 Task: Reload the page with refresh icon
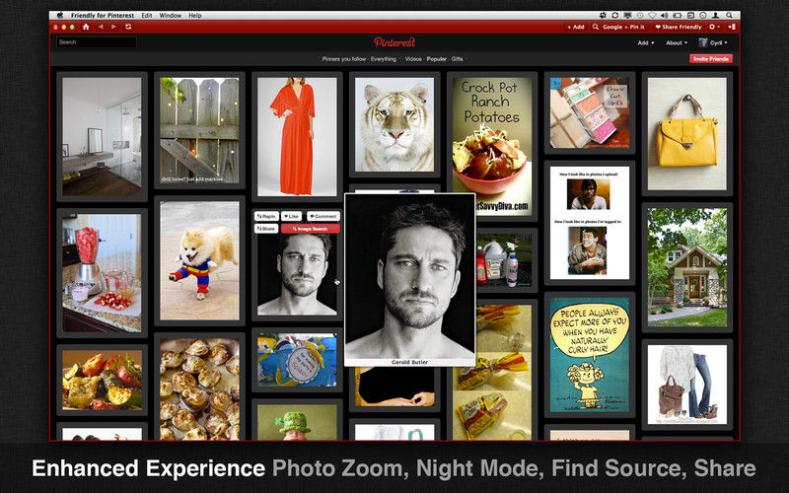pyautogui.click(x=128, y=27)
